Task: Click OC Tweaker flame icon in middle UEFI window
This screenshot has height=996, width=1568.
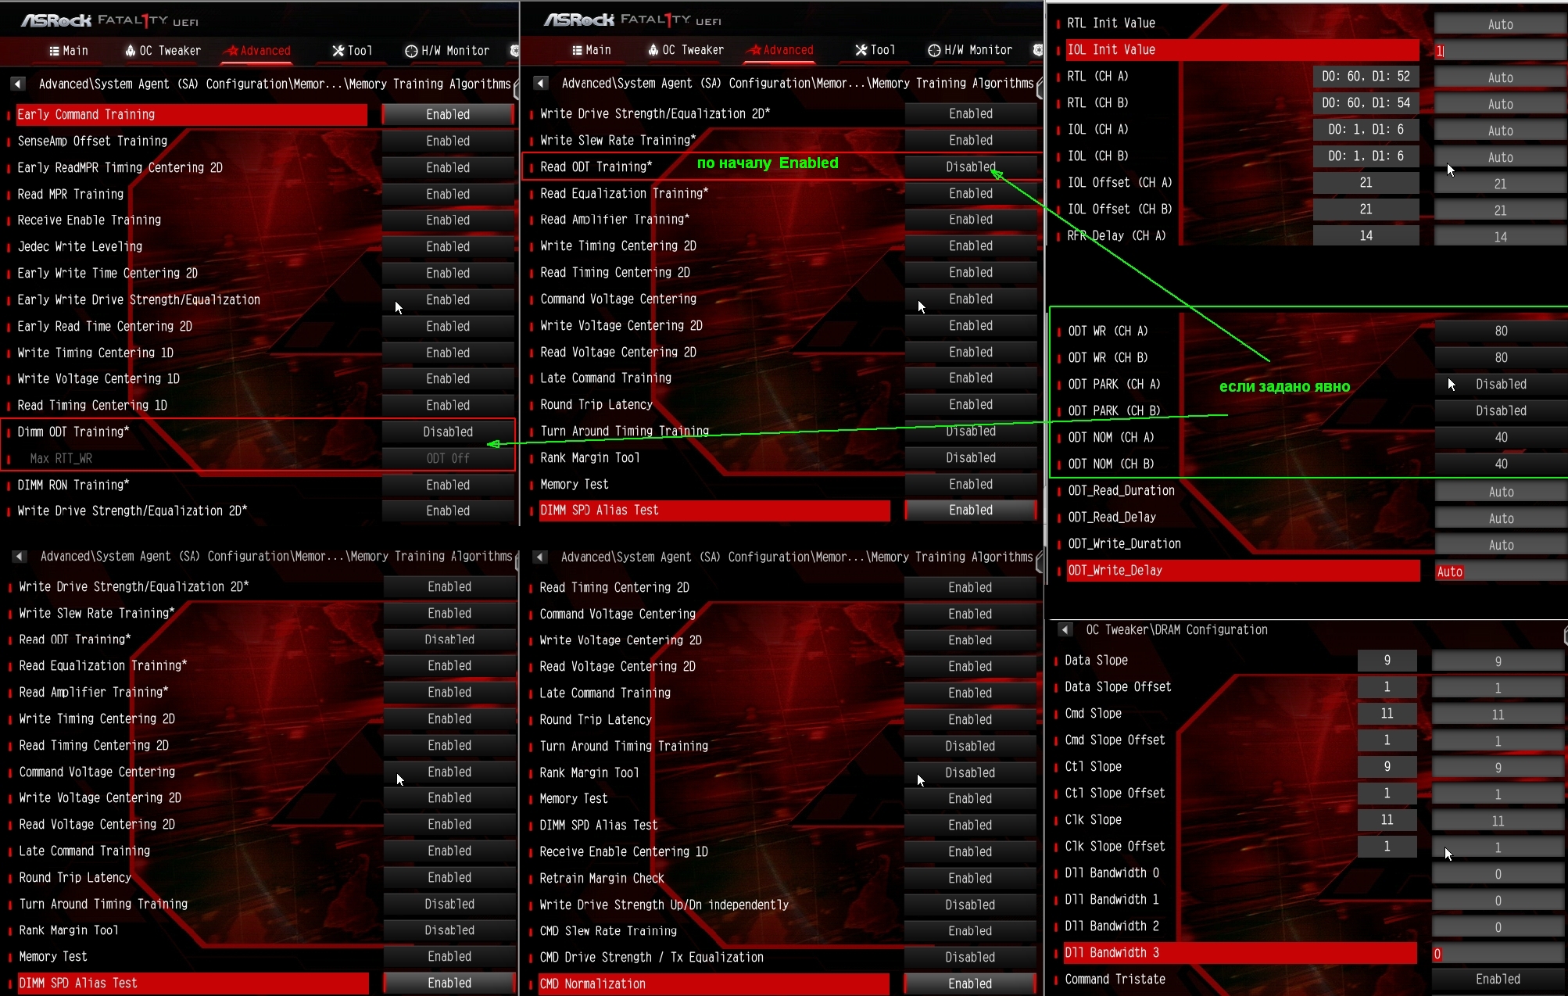Action: (x=653, y=50)
